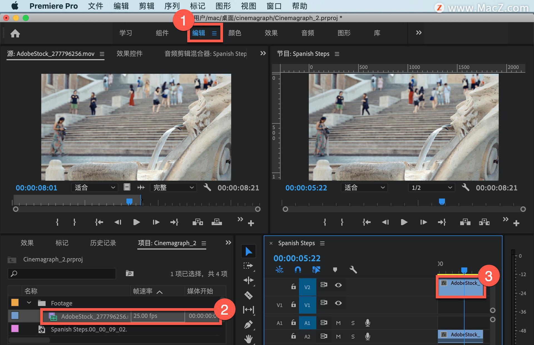Screen dimensions: 534x345
Task: Open Program monitor wrench settings
Action: (466, 187)
